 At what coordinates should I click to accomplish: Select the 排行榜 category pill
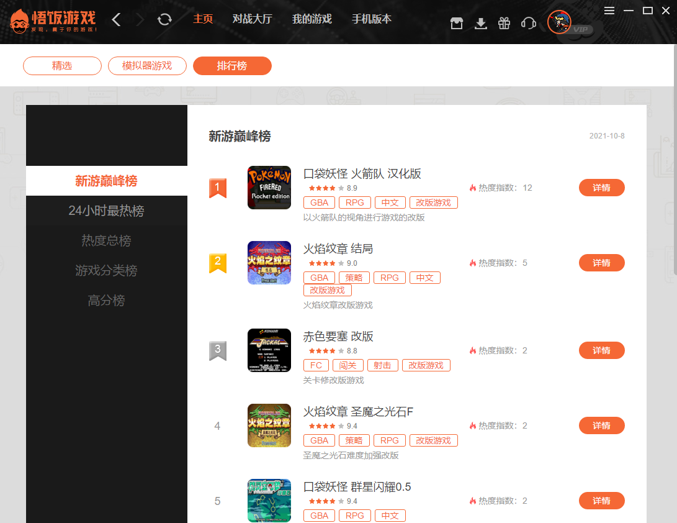click(x=232, y=66)
